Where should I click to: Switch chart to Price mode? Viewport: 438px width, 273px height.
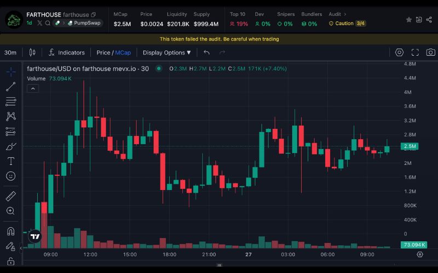coord(103,52)
